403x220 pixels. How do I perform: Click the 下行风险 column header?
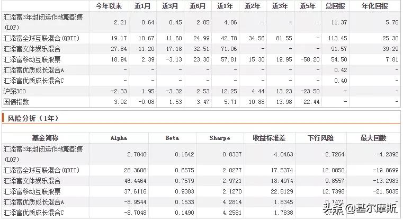click(321, 138)
